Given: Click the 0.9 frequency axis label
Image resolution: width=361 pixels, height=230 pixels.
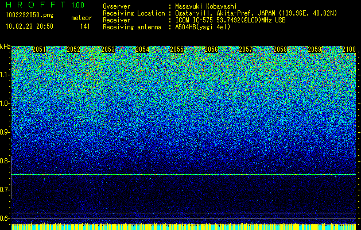Looking at the screenshot, I should pos(5,132).
